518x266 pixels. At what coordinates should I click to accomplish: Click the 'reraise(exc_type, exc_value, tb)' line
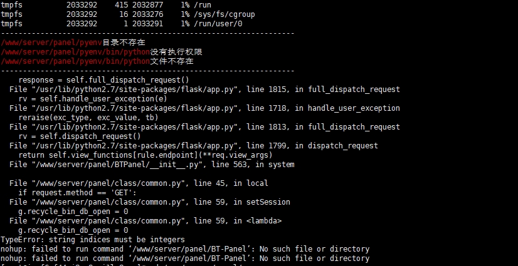[88, 118]
